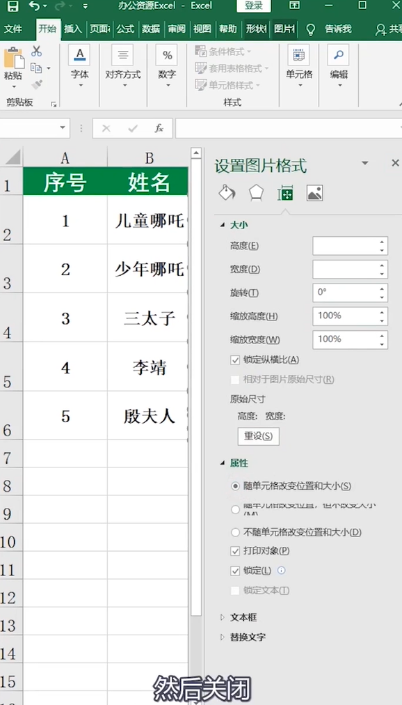Undo the last action
Viewport: 402px width, 705px height.
[35, 6]
